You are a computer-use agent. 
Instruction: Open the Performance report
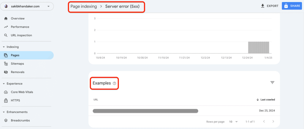pyautogui.click(x=20, y=27)
